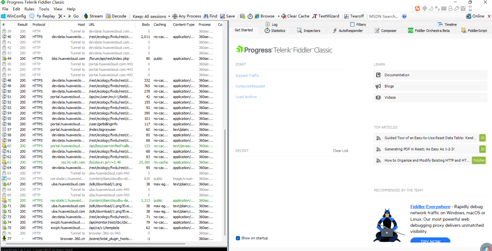The width and height of the screenshot is (492, 251).
Task: Click the timer stopwatch icon
Action: (x=250, y=16)
